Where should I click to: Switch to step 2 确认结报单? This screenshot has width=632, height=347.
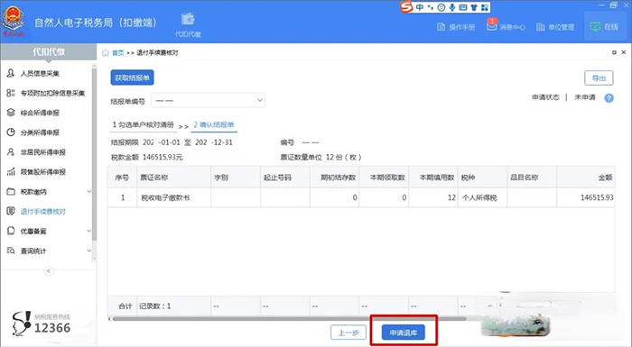[x=214, y=124]
